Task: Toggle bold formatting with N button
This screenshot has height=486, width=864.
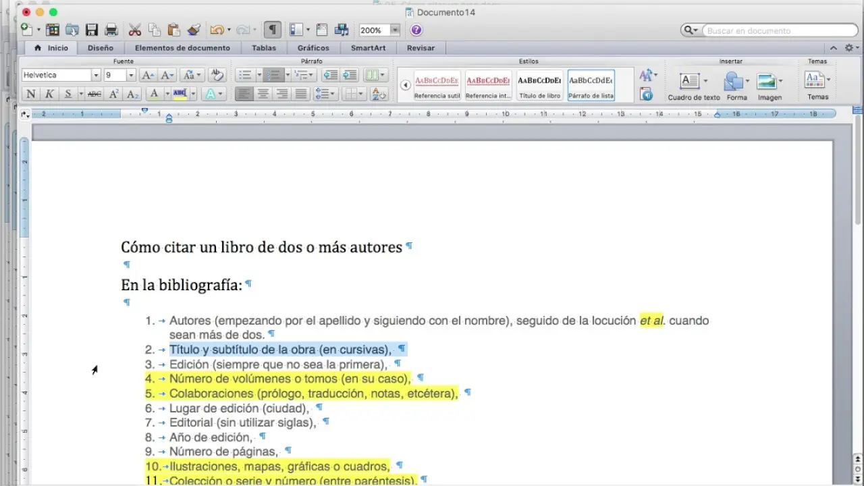Action: [31, 94]
